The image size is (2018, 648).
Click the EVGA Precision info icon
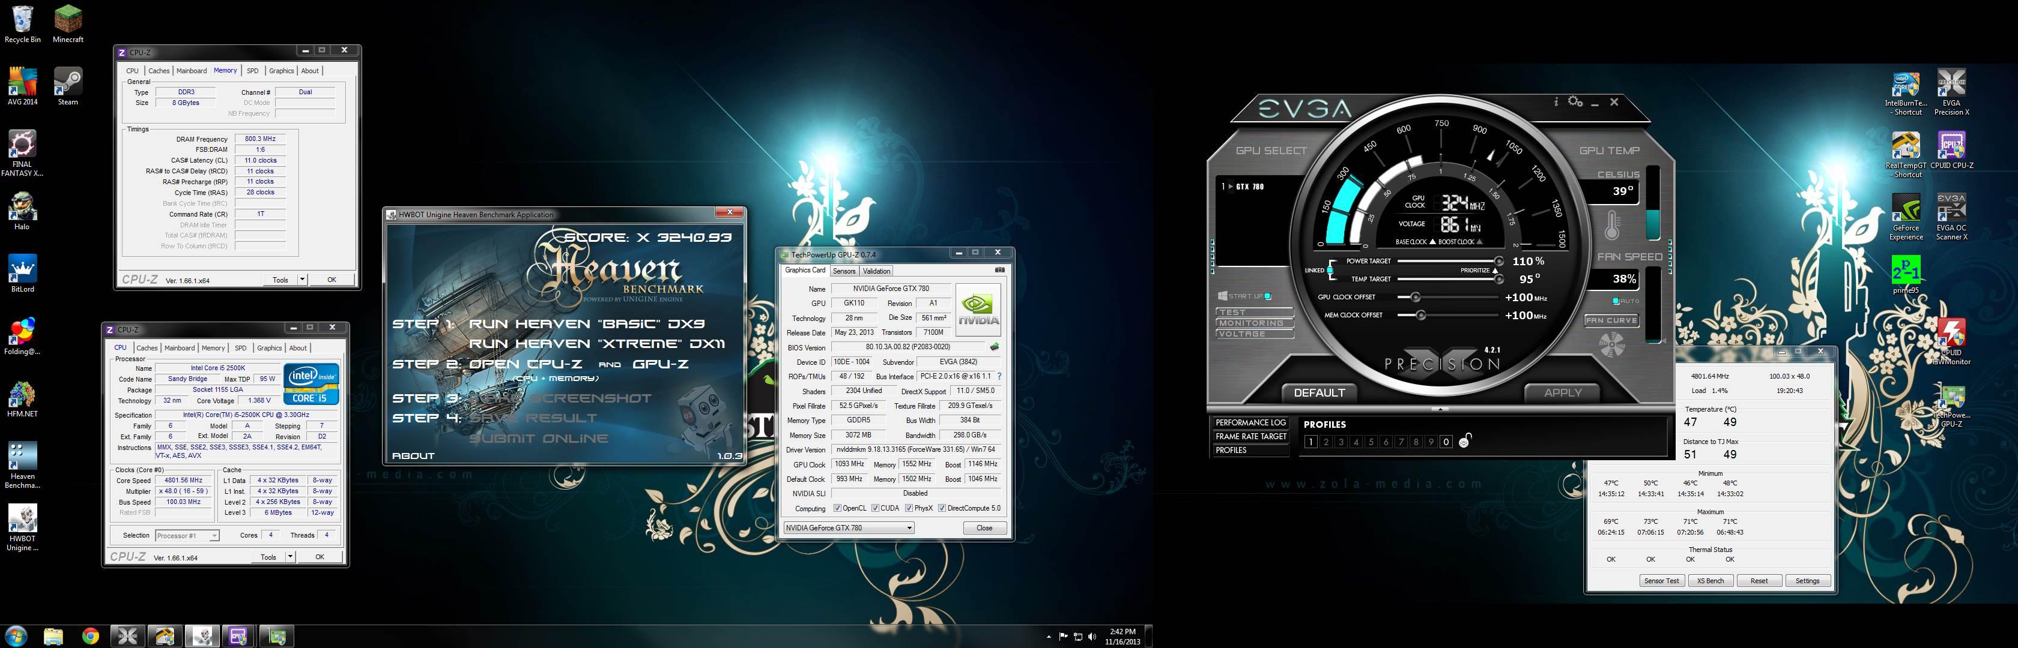tap(1556, 102)
